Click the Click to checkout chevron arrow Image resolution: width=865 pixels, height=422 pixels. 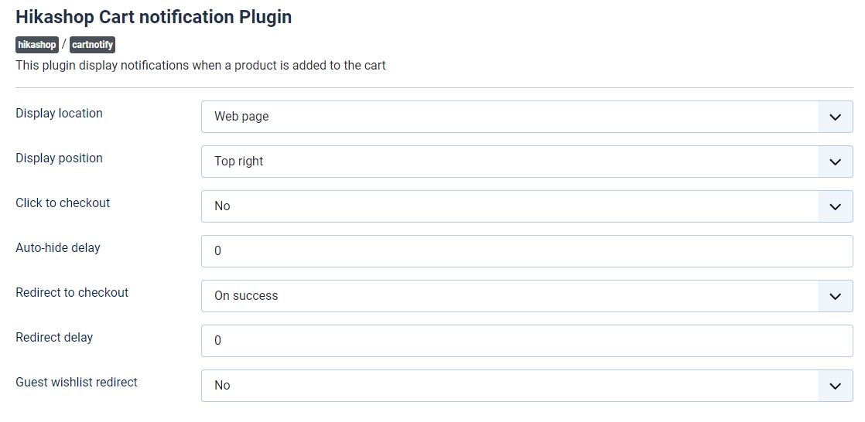click(835, 206)
